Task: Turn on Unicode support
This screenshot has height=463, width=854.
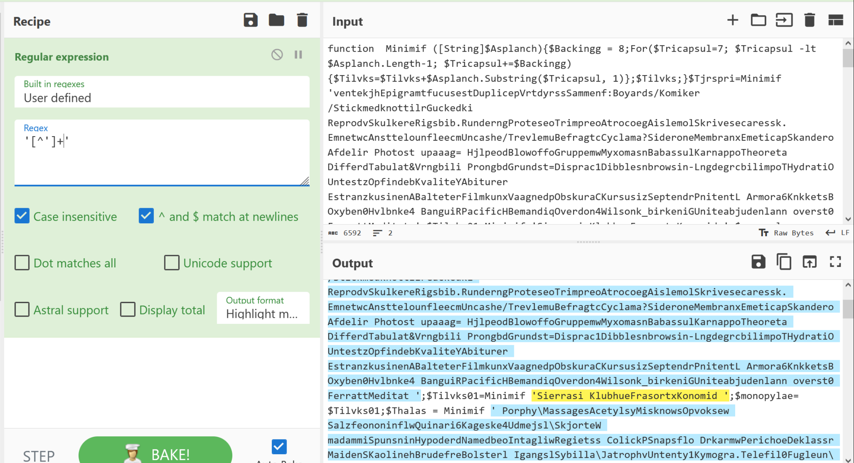Action: click(x=172, y=263)
